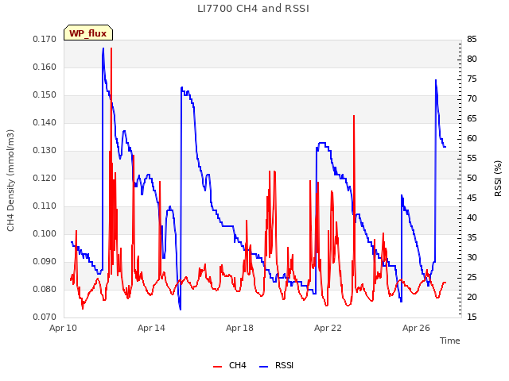Click the 0.080 left axis value
509x381 pixels.
[x=45, y=289]
